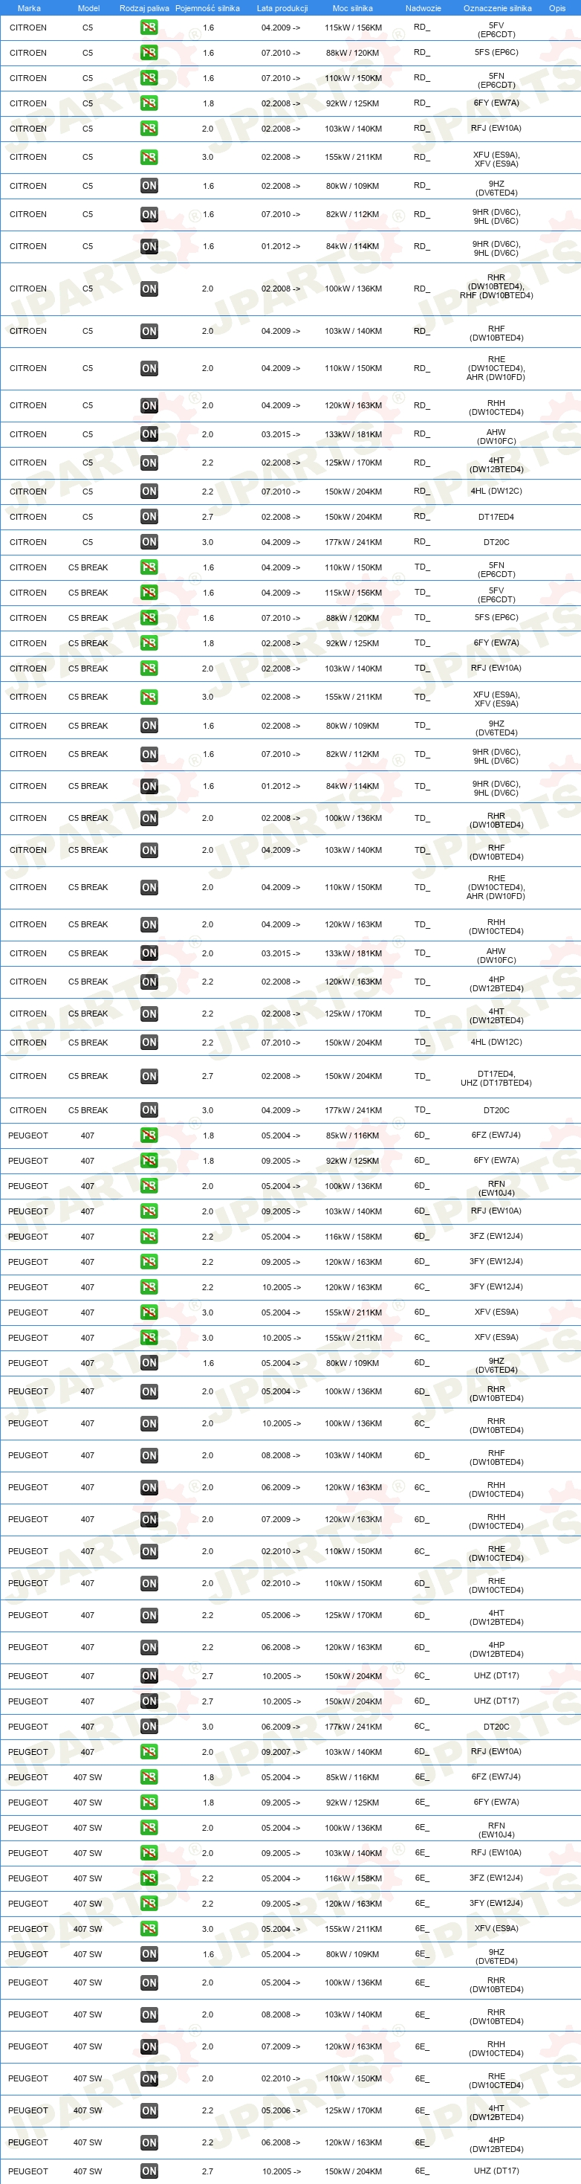Click petrol icon in C5 RD_ 92kW/125KM row
Image resolution: width=581 pixels, height=2184 pixels.
[x=149, y=103]
